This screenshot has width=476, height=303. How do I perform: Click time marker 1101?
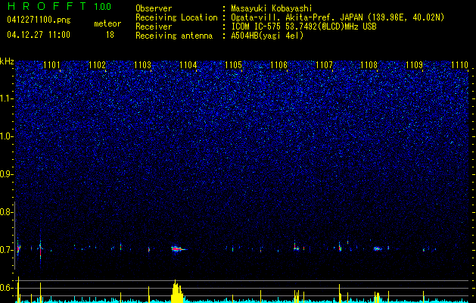(51, 65)
